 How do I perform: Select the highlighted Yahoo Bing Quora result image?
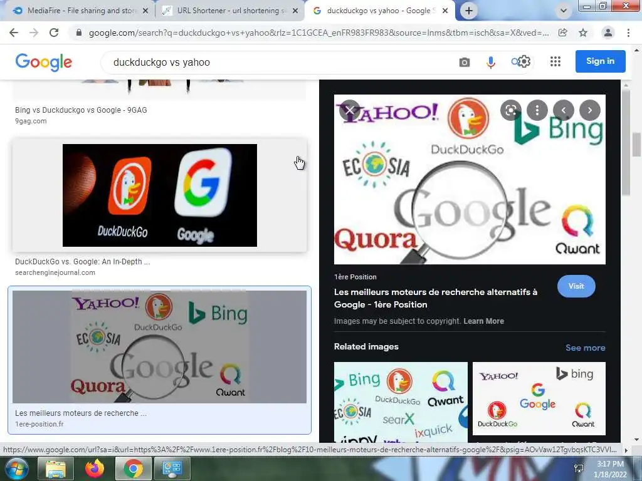159,347
